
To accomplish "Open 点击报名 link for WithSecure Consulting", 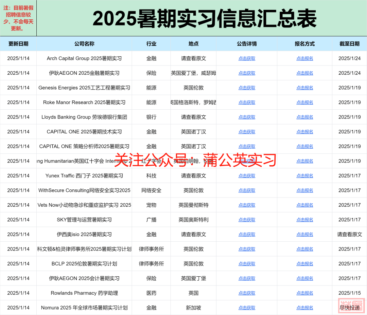I will click(x=304, y=190).
